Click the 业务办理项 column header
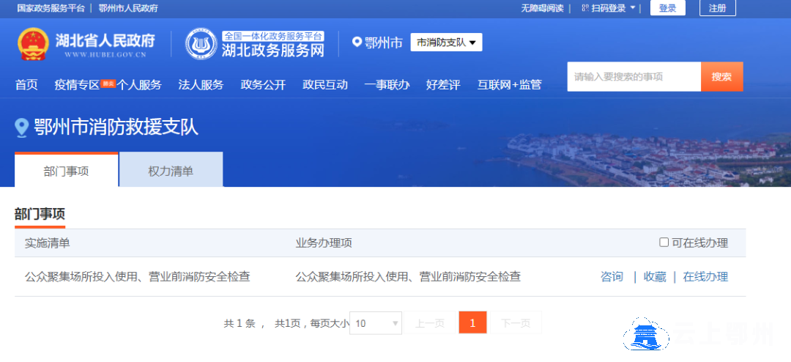 tap(324, 243)
